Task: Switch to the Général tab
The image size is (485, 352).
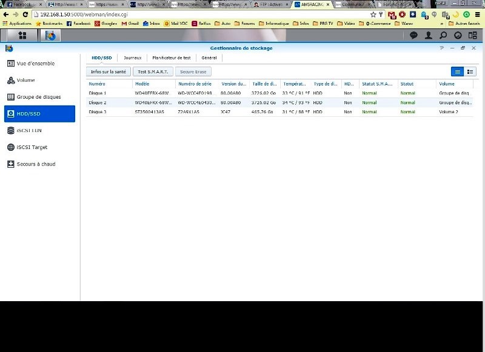Action: pyautogui.click(x=209, y=58)
